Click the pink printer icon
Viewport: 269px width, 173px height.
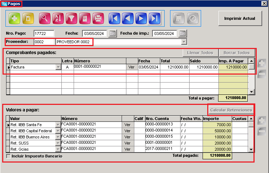point(98,18)
